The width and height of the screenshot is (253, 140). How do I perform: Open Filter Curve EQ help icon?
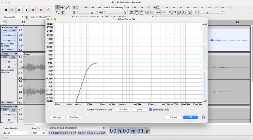click(204, 117)
